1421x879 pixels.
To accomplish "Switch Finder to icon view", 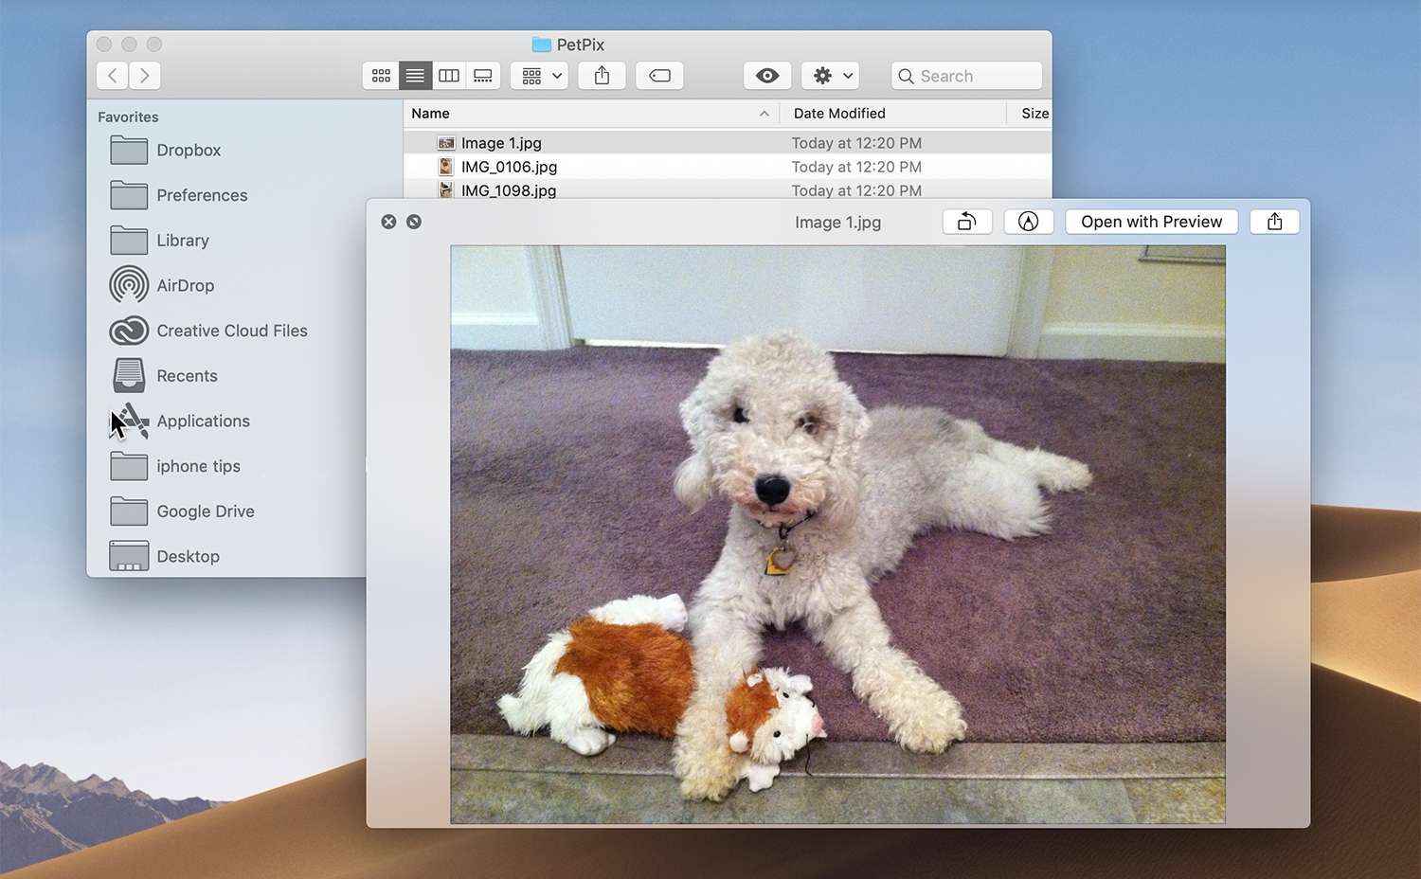I will pos(381,76).
